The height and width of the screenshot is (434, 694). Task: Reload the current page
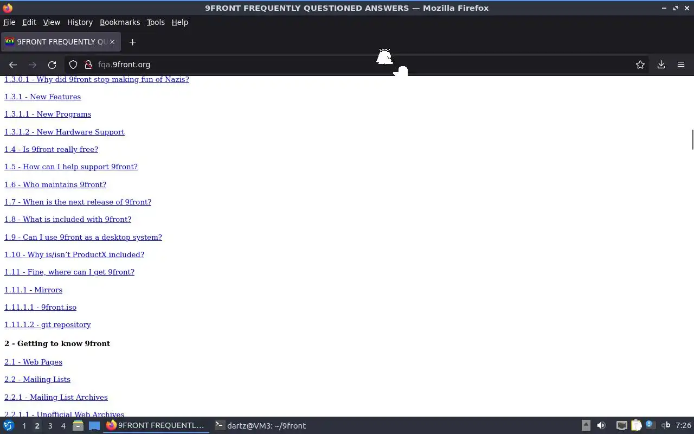point(52,65)
